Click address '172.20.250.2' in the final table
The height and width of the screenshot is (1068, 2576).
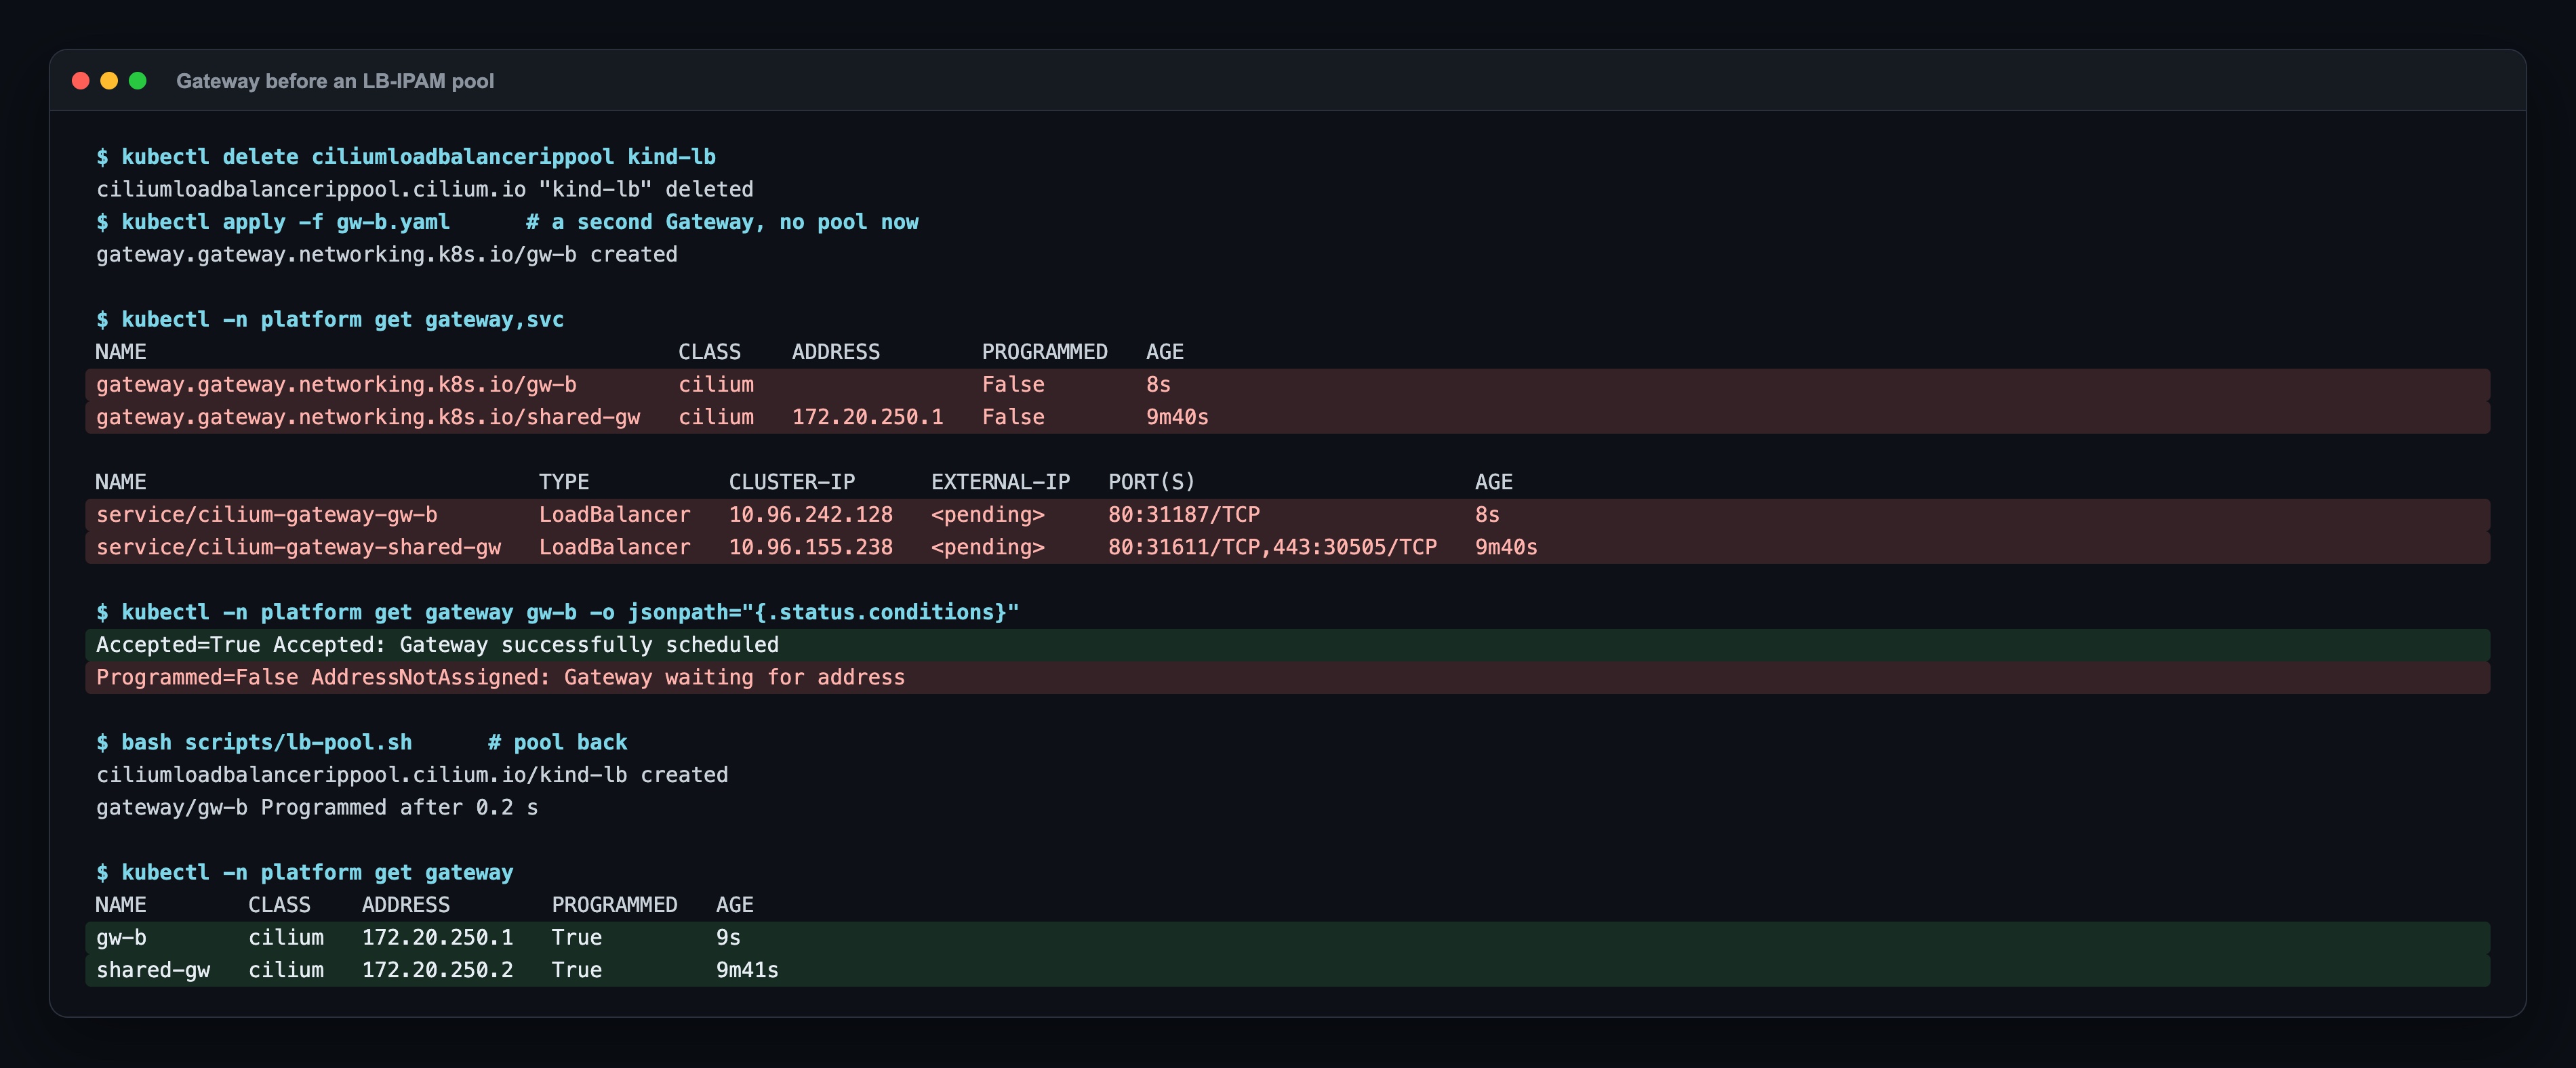(x=437, y=970)
